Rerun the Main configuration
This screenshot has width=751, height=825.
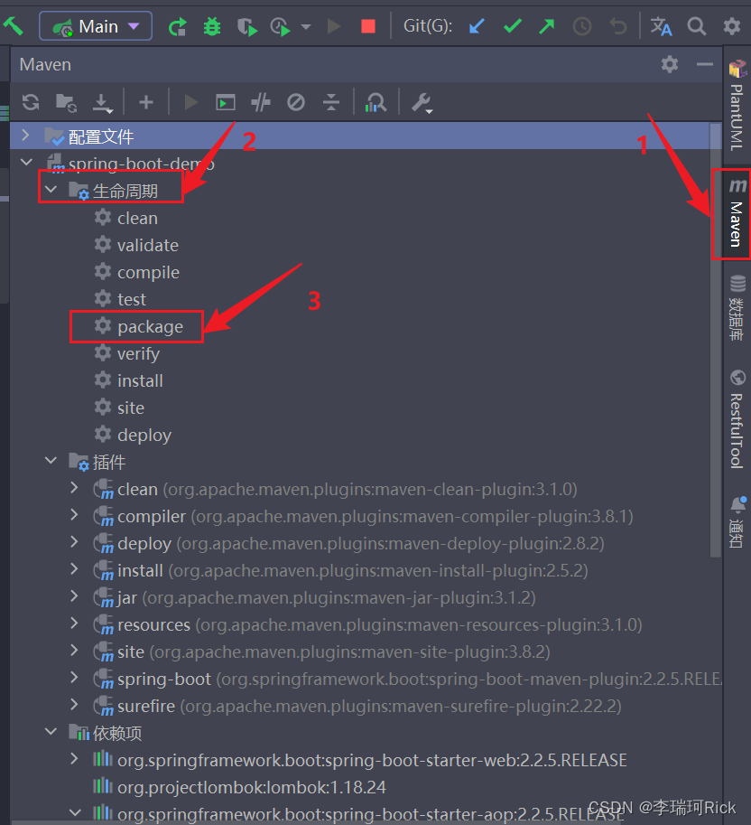178,26
